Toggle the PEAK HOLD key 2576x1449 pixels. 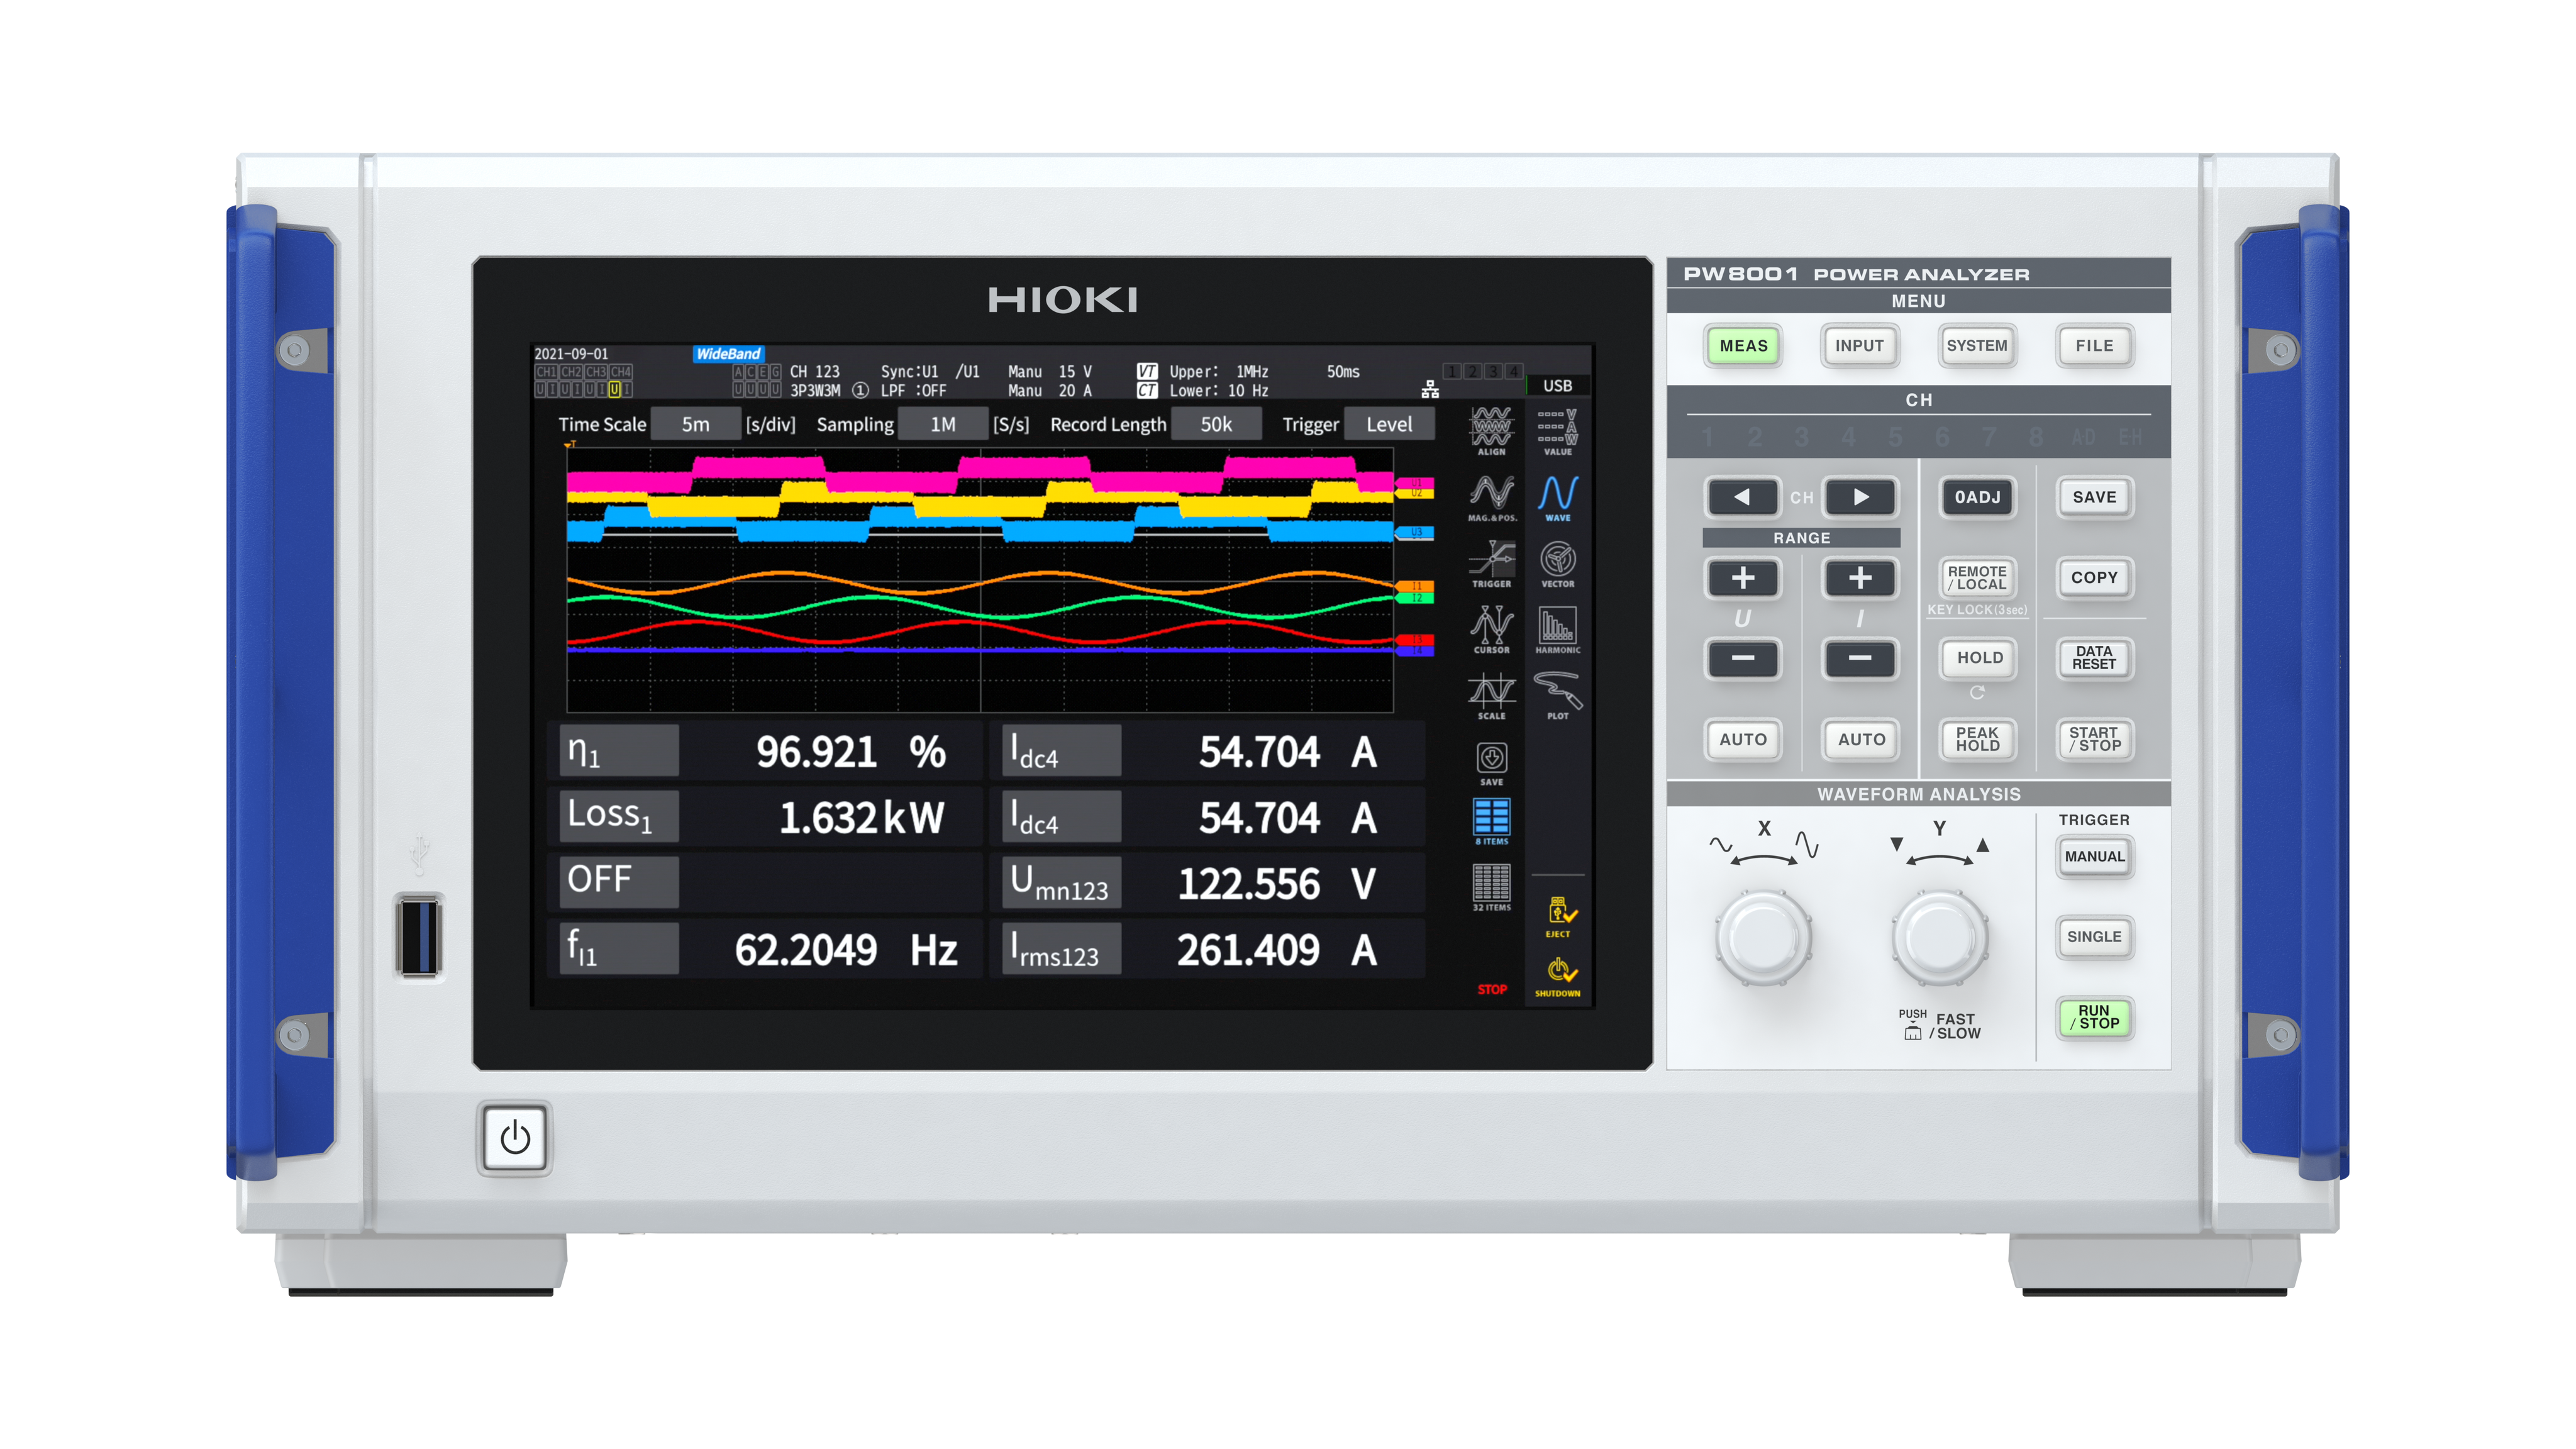coord(1978,739)
